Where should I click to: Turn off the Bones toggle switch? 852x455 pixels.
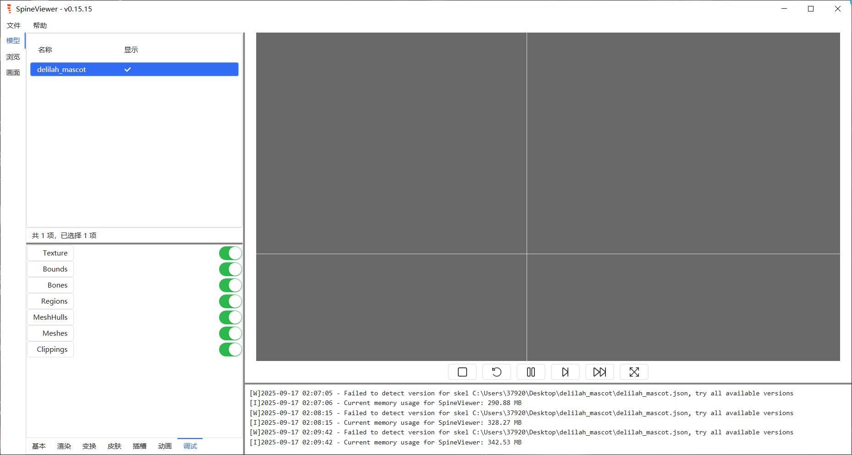(230, 285)
